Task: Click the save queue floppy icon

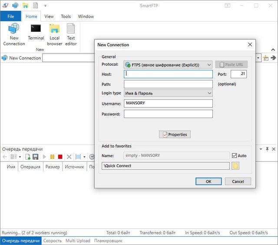Action: 36,157
